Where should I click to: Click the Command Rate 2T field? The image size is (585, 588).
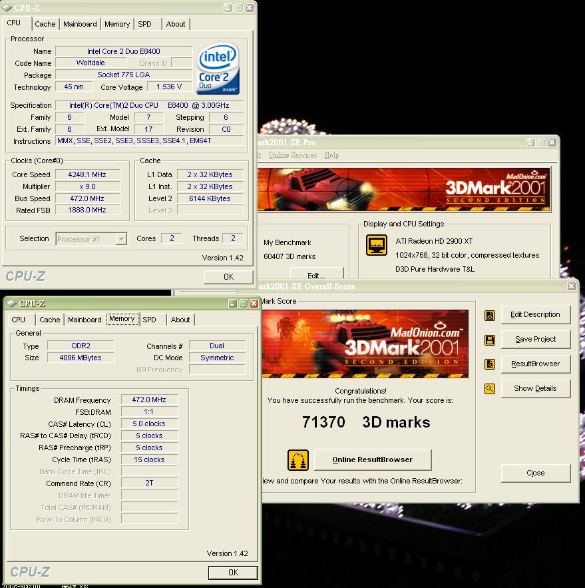(x=149, y=483)
